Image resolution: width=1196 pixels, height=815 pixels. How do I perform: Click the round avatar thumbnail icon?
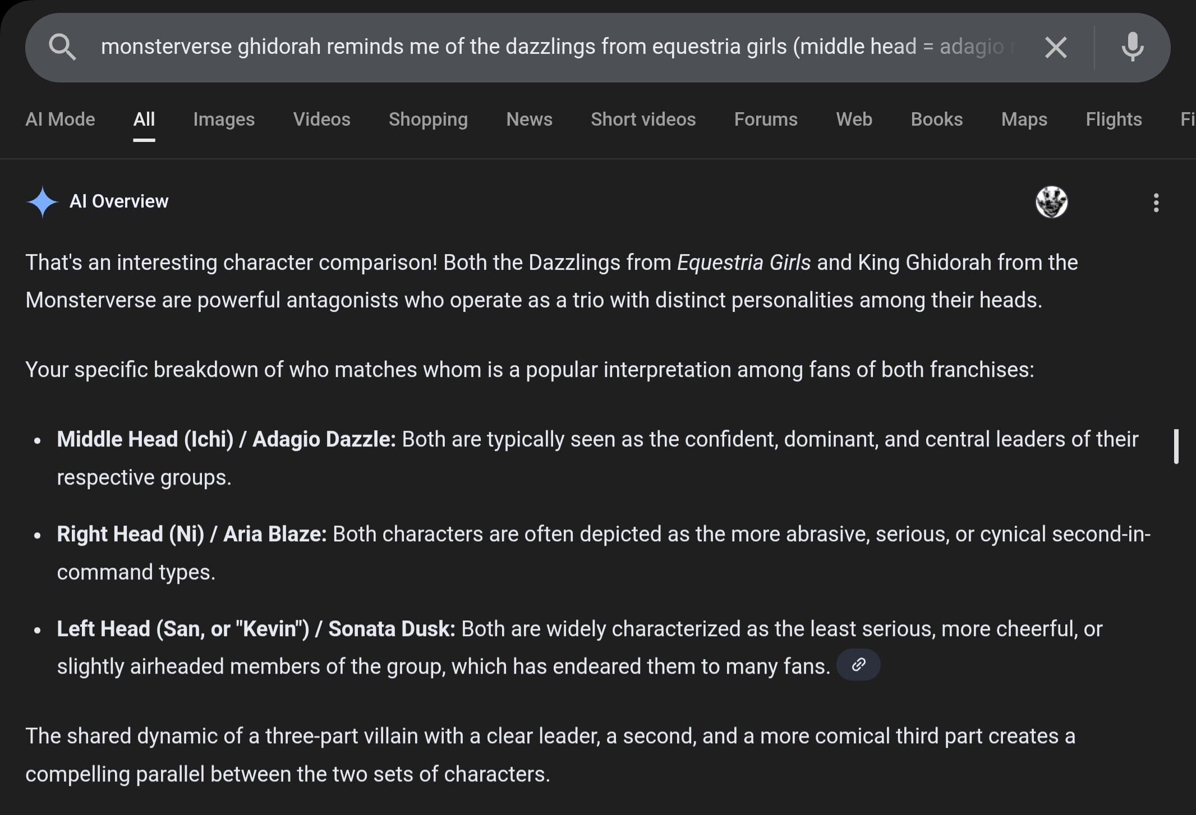[x=1051, y=202]
